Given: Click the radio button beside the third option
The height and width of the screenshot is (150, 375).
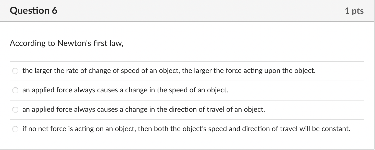Looking at the screenshot, I should (15, 109).
